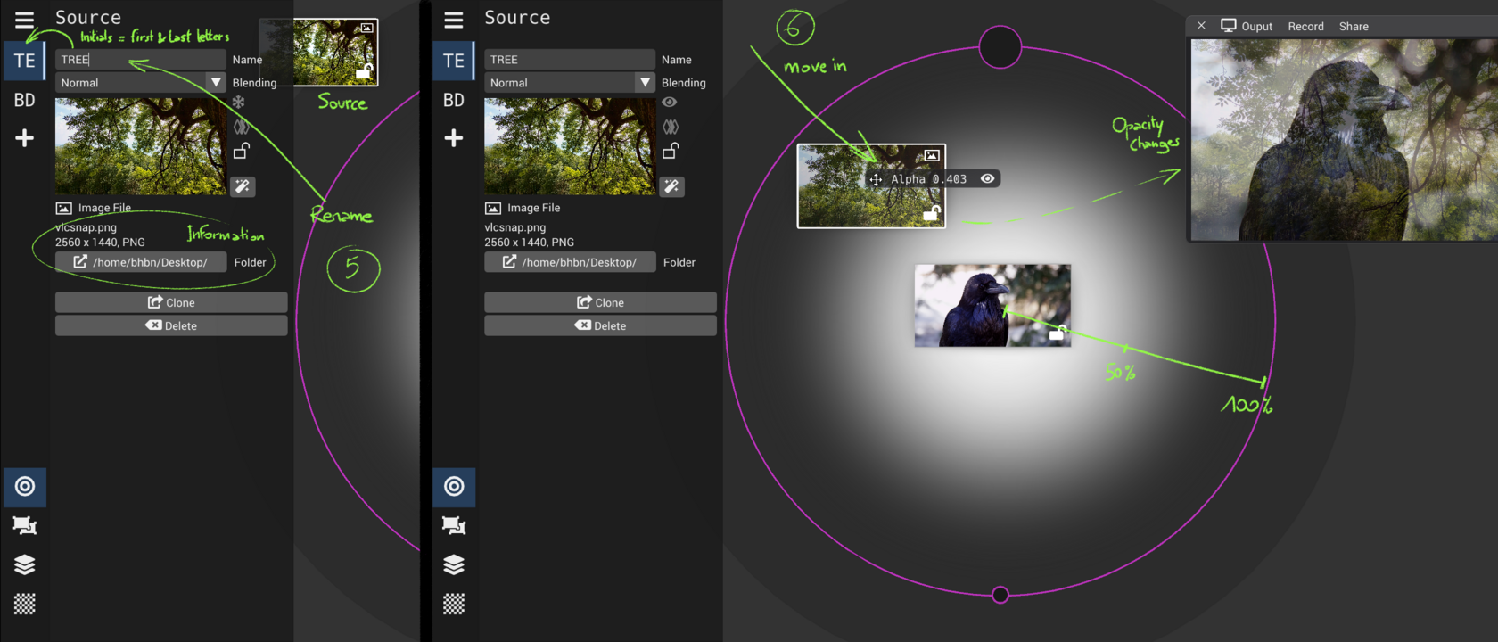Click the plus icon under BD in the right panel

point(454,138)
